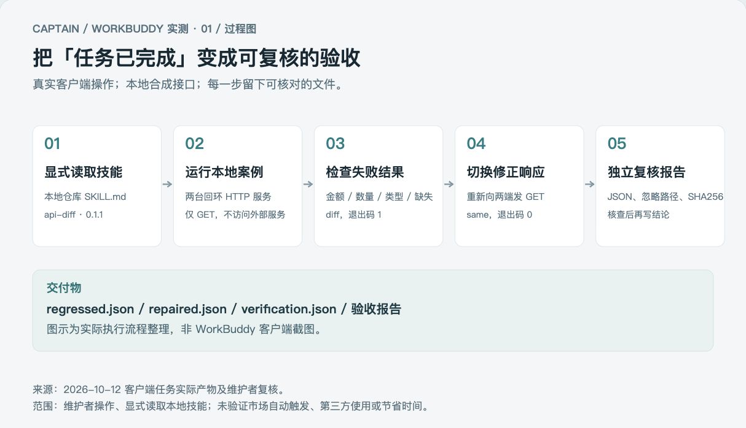Viewport: 746px width, 428px height.
Task: Click the card heading "显式读取技能"
Action: pyautogui.click(x=83, y=172)
